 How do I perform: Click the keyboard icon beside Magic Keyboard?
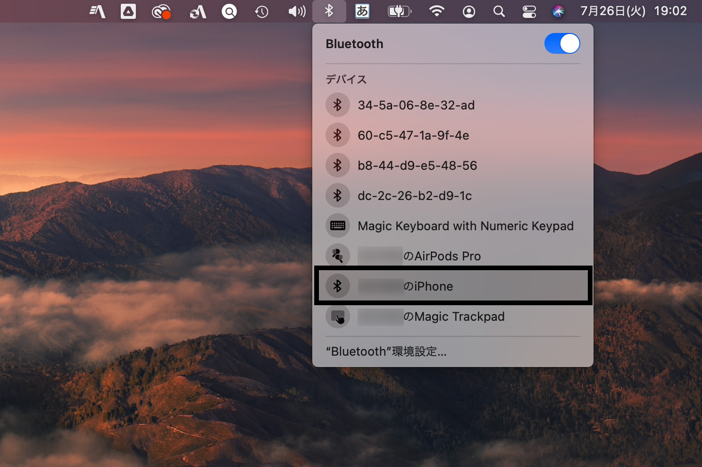337,225
